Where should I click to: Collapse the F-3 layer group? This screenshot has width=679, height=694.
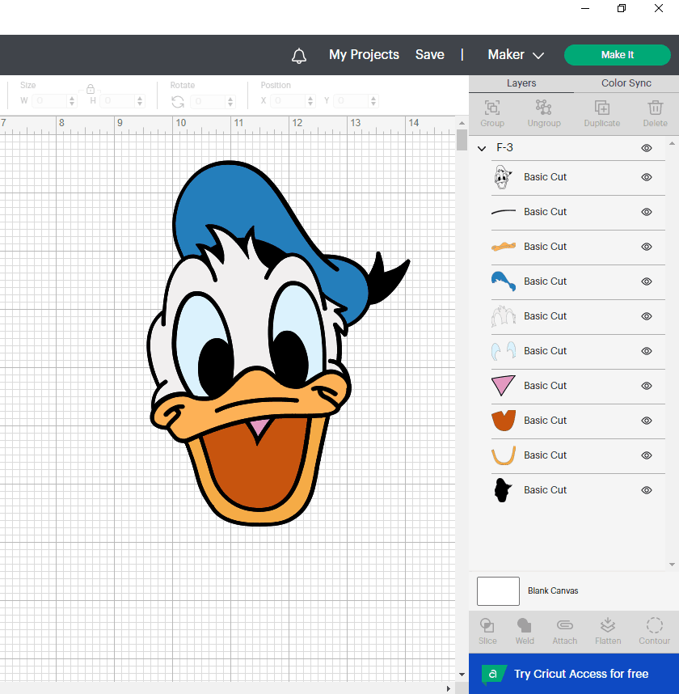(483, 148)
